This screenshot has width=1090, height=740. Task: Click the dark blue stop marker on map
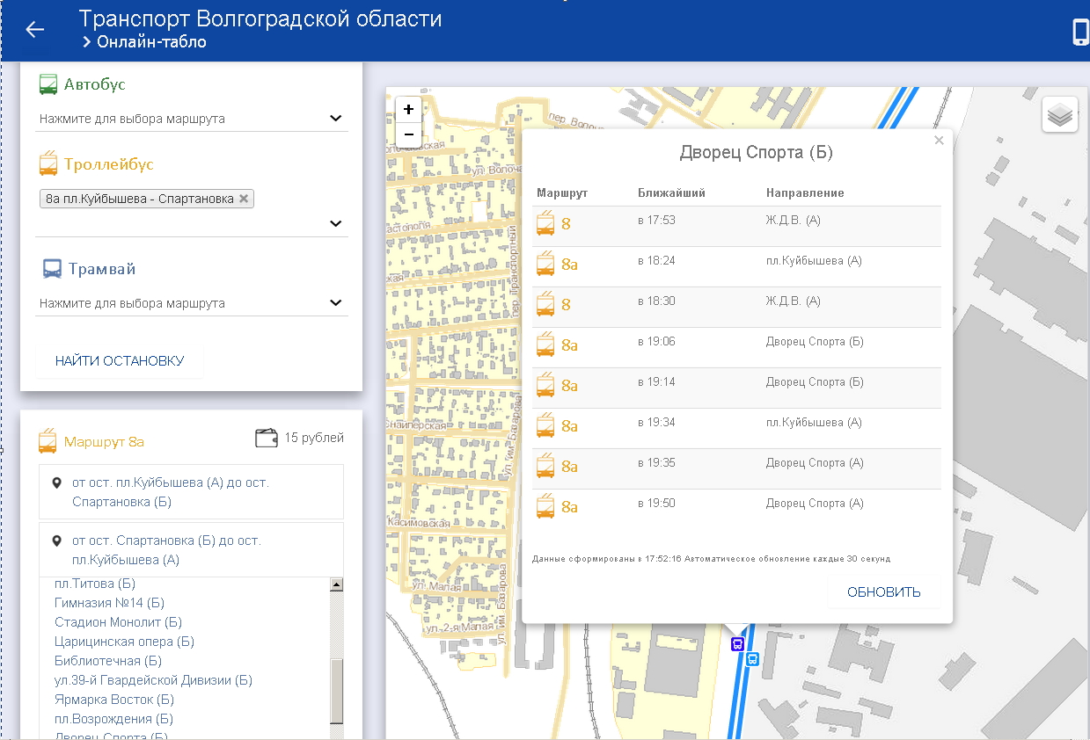tap(737, 644)
